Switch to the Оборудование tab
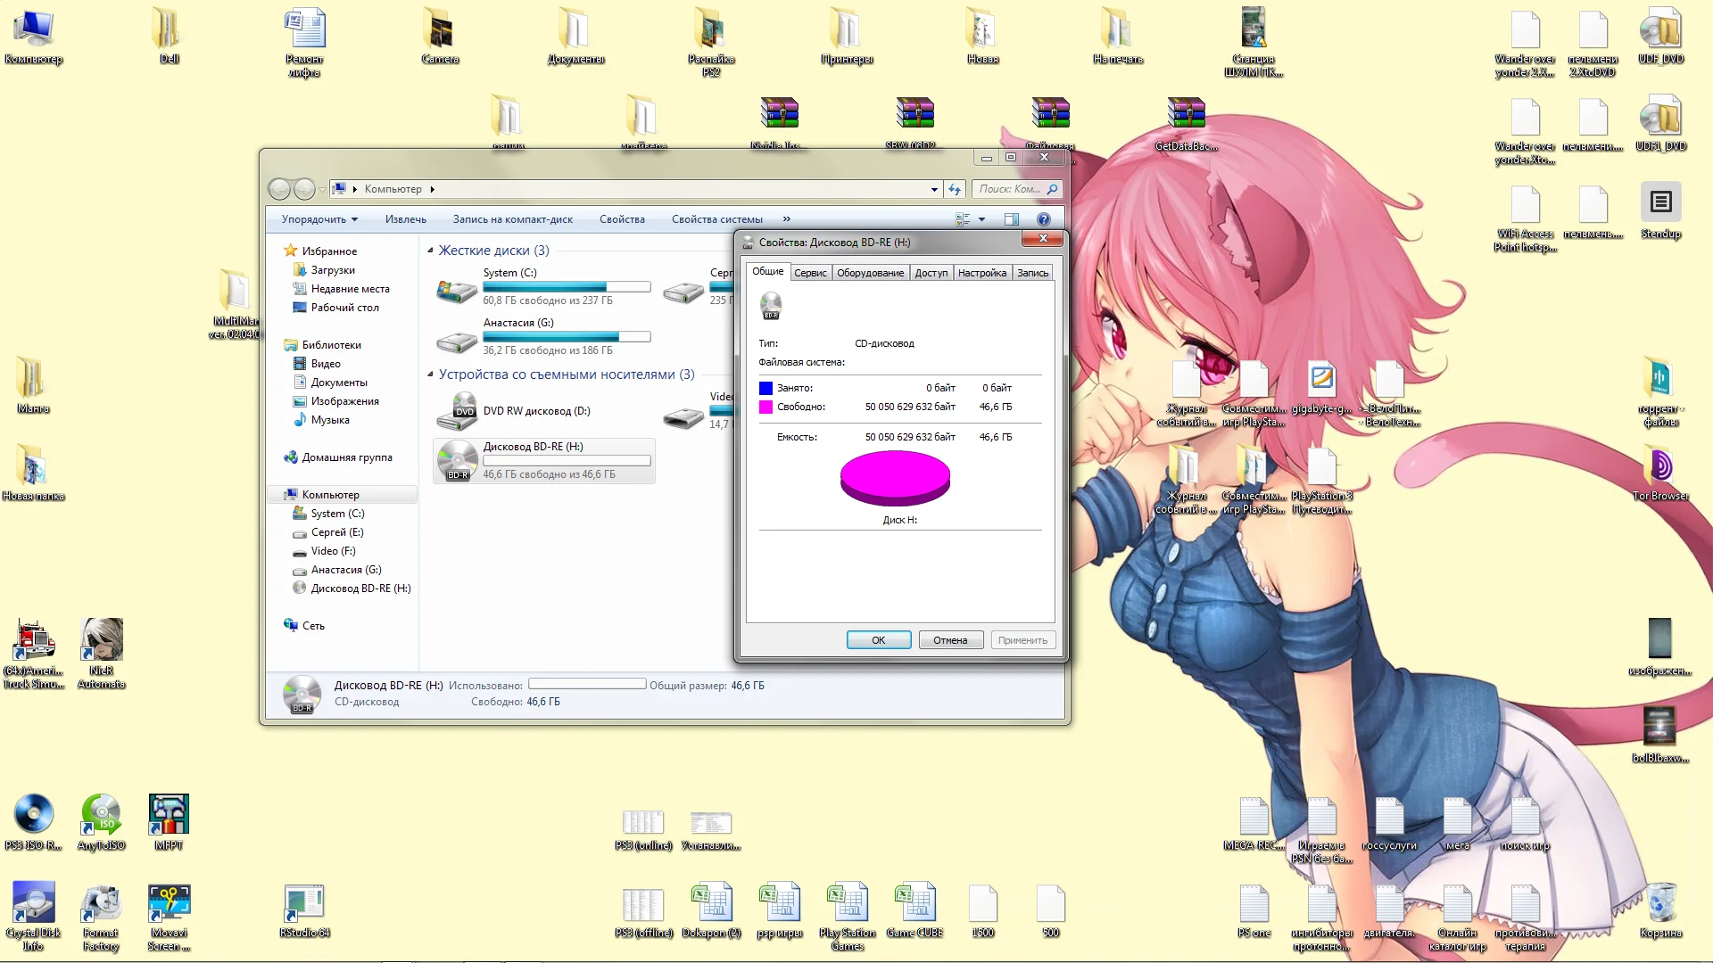This screenshot has height=963, width=1713. pyautogui.click(x=870, y=273)
